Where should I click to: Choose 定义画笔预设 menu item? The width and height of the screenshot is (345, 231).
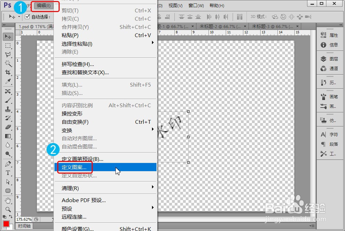click(x=105, y=159)
